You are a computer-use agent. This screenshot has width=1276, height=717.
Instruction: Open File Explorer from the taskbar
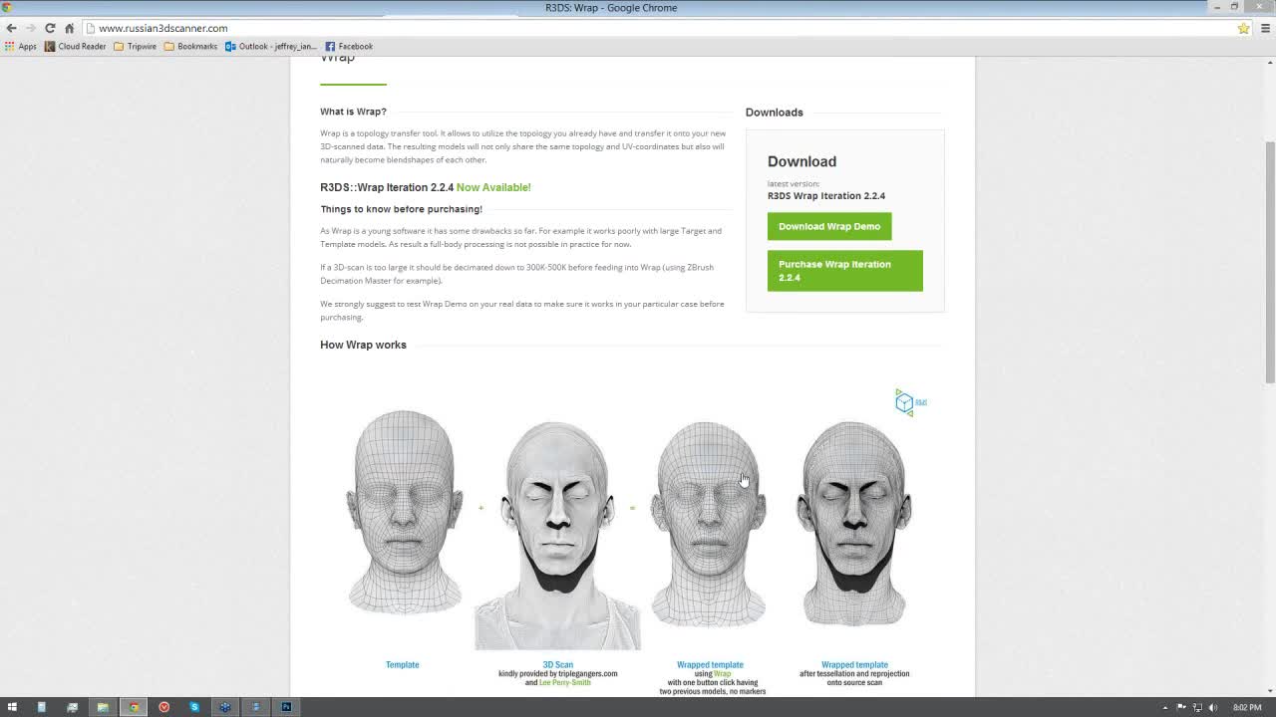click(103, 707)
